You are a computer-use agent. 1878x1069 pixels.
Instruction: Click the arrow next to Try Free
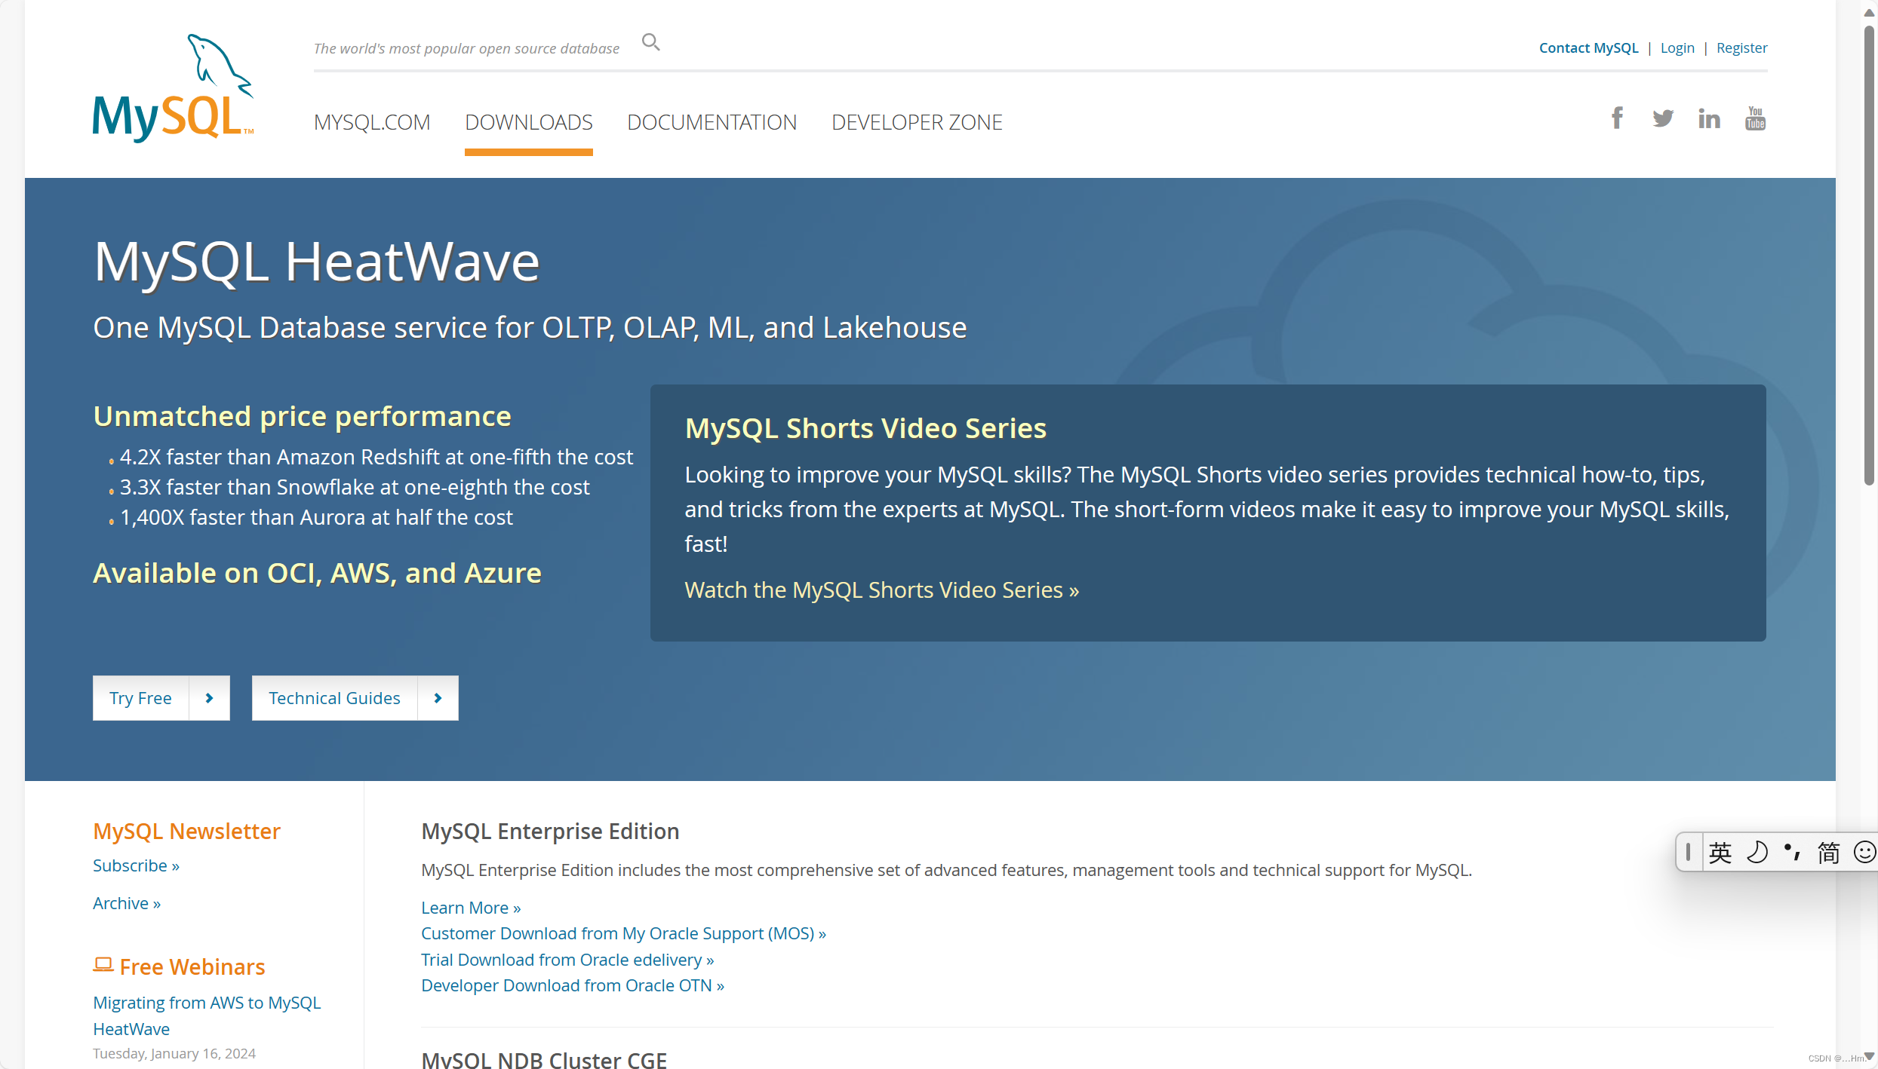tap(209, 698)
